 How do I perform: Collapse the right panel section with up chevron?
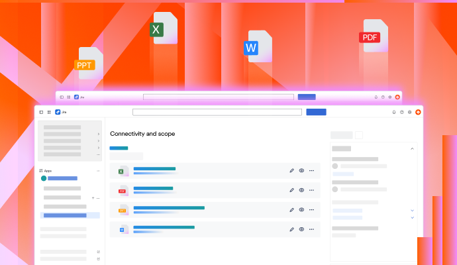(412, 148)
